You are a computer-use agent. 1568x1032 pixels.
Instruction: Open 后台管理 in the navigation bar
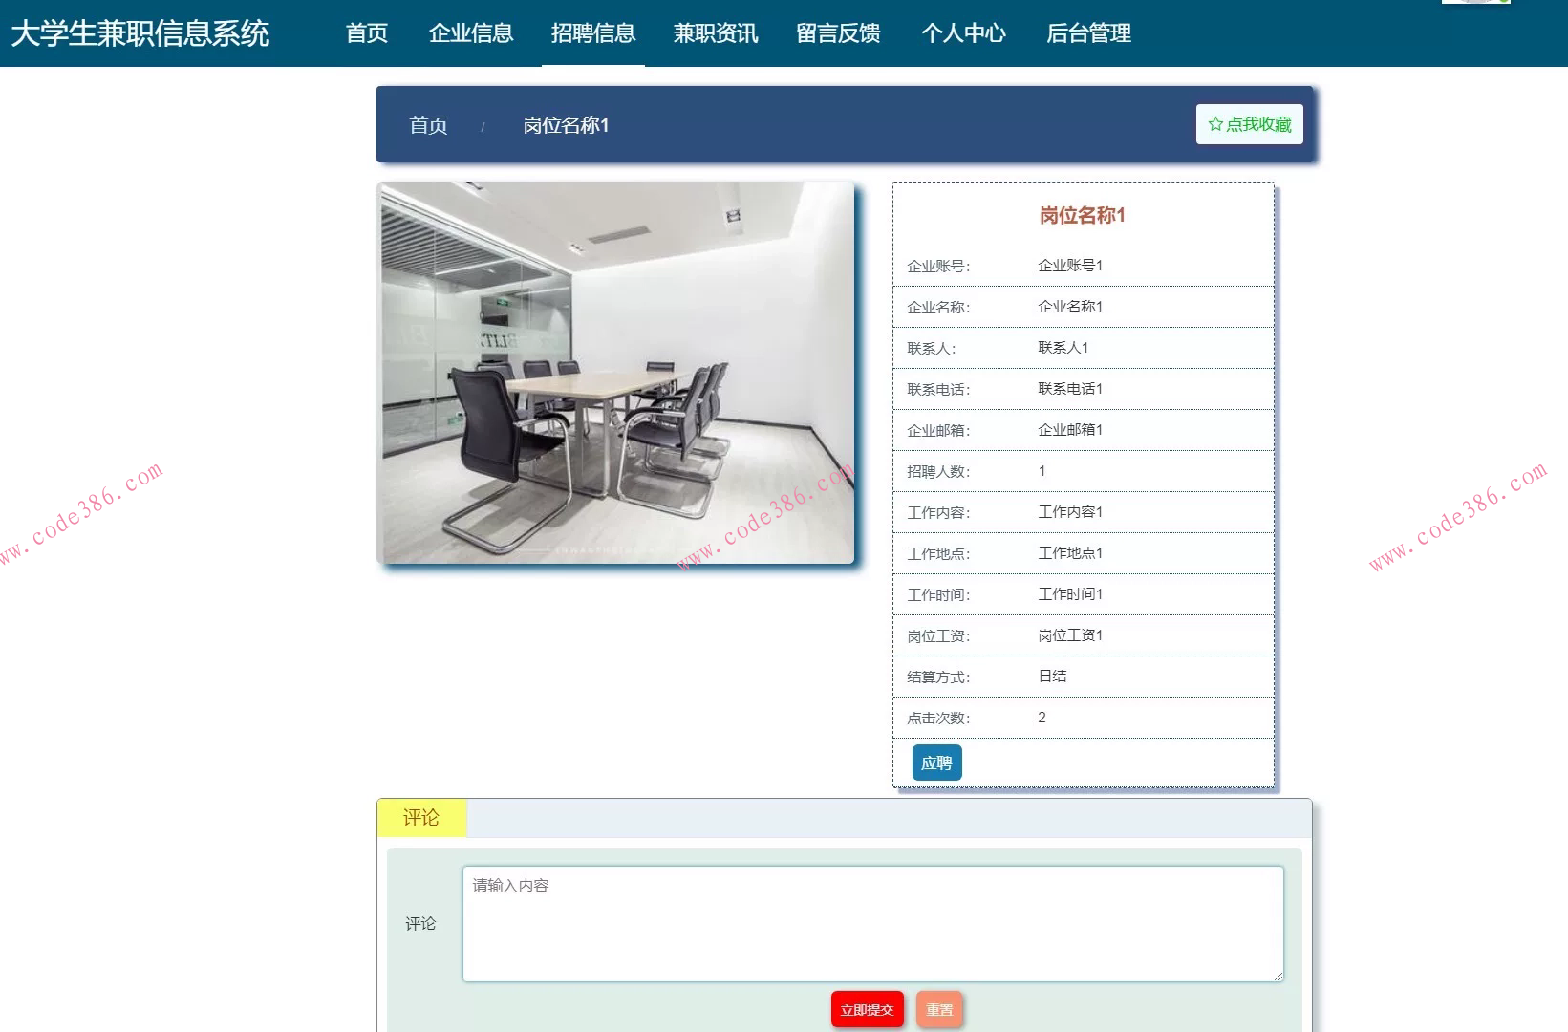(x=1088, y=33)
